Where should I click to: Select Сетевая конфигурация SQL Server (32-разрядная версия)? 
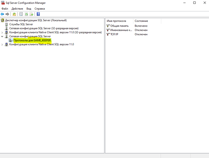tap(44, 28)
